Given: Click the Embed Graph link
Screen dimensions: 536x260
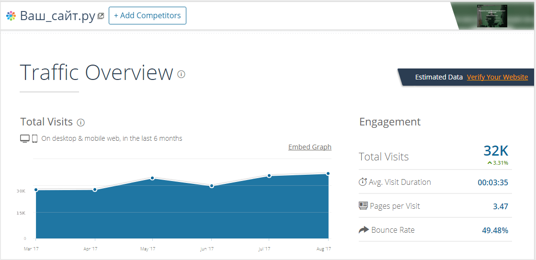Looking at the screenshot, I should 309,147.
